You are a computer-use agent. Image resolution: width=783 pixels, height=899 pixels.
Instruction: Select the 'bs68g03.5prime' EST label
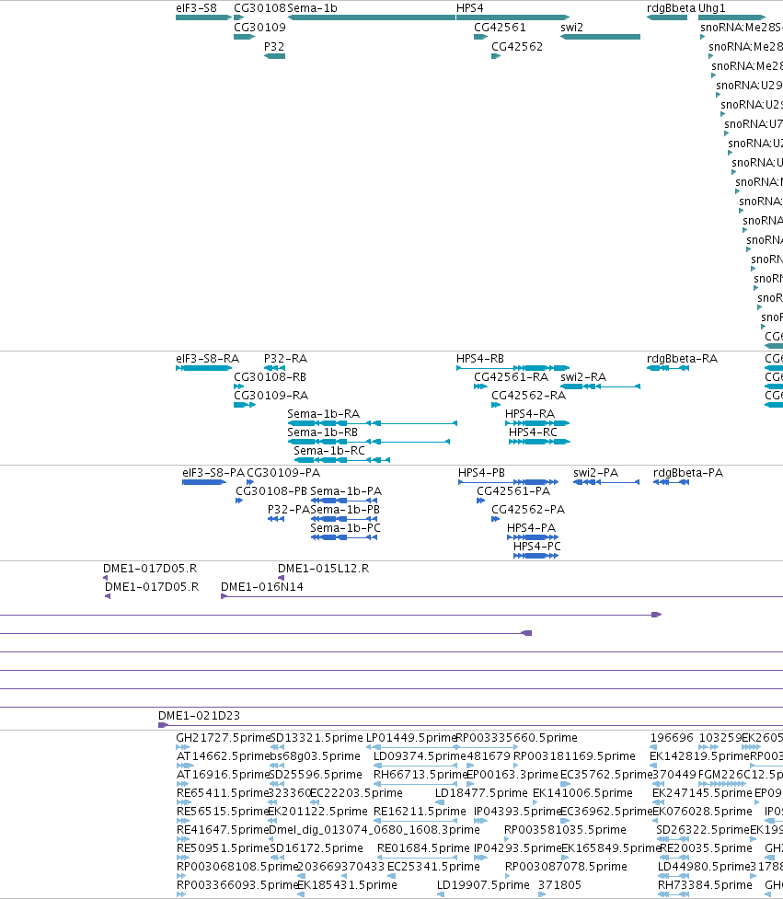pyautogui.click(x=315, y=755)
